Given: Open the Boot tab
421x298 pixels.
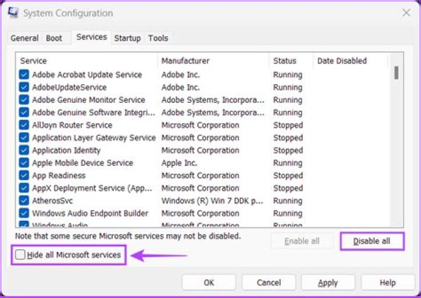Looking at the screenshot, I should coord(54,38).
